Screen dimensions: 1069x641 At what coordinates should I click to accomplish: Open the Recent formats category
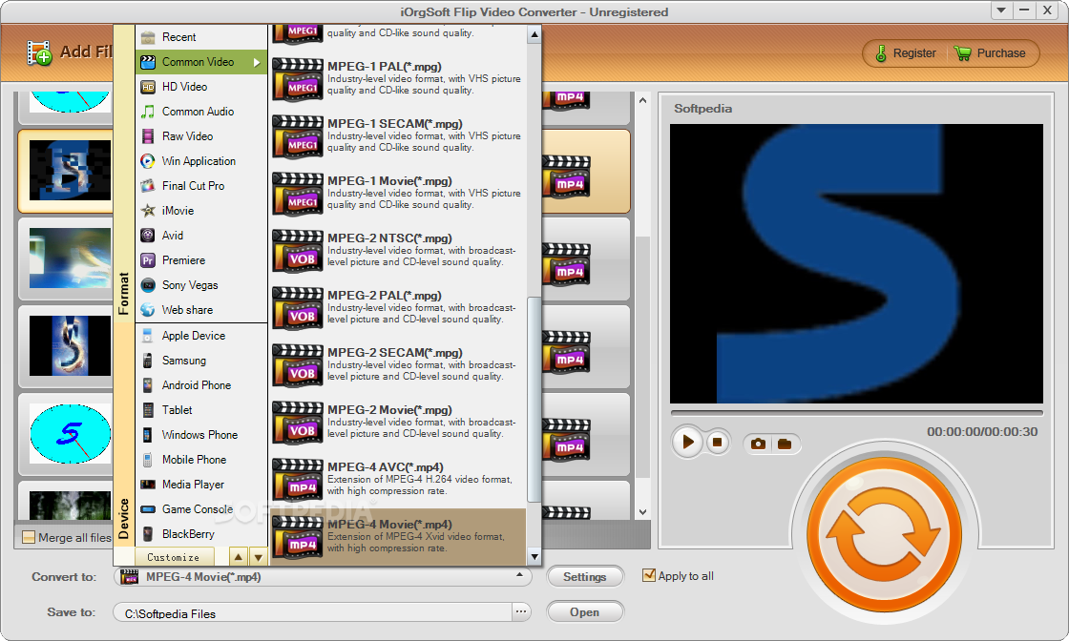201,37
